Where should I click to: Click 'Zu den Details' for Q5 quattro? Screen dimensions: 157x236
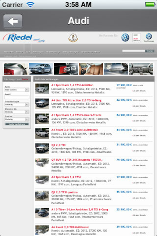[139, 198]
